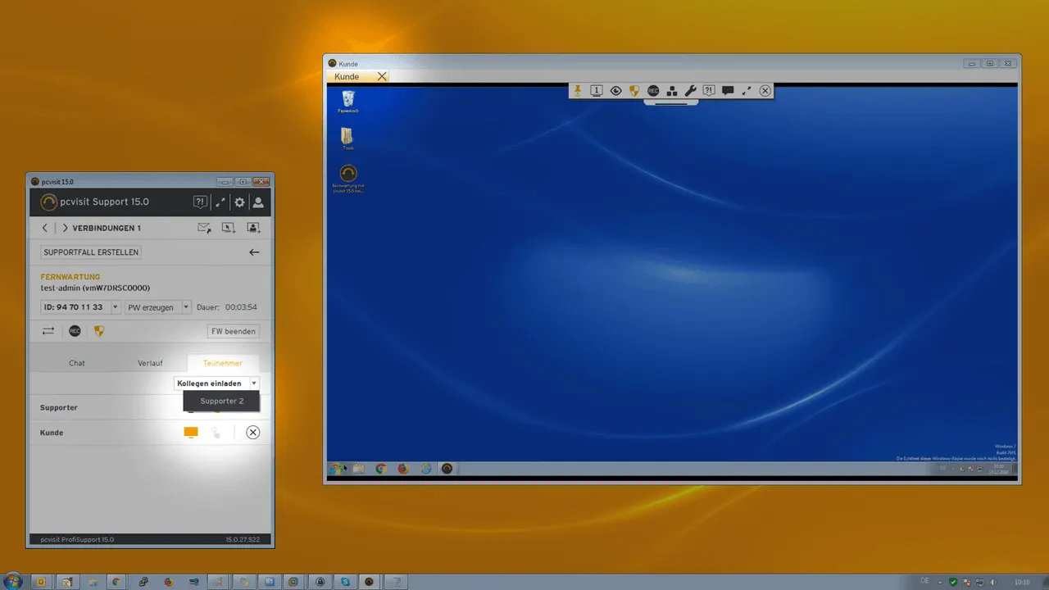Open pcvisit settings gear
This screenshot has width=1049, height=590.
coord(239,202)
